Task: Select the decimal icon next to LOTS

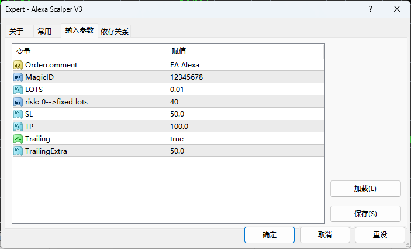Action: click(x=18, y=89)
